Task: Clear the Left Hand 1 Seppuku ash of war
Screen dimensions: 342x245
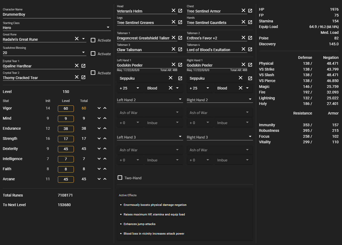Action: [171, 78]
